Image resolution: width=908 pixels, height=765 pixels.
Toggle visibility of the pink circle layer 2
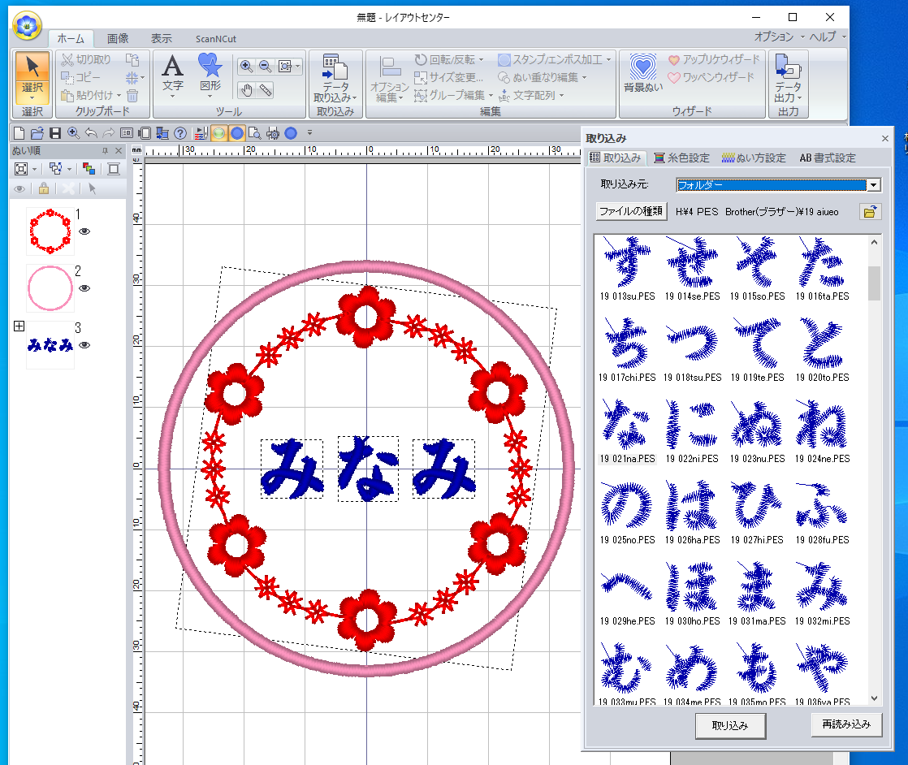[x=84, y=288]
